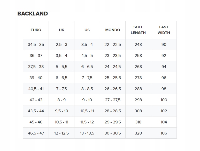Select the MONDO column header
Image resolution: width=200 pixels, height=151 pixels.
coord(113,30)
